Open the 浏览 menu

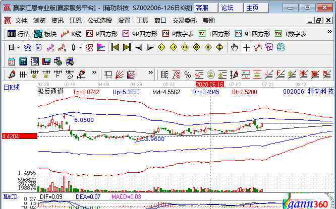coord(39,21)
